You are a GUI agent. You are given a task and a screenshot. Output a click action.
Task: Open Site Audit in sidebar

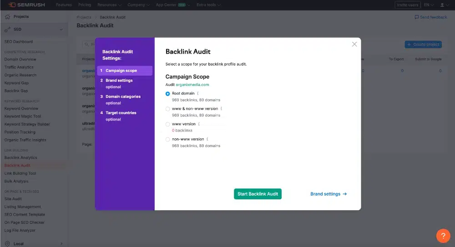[13, 198]
